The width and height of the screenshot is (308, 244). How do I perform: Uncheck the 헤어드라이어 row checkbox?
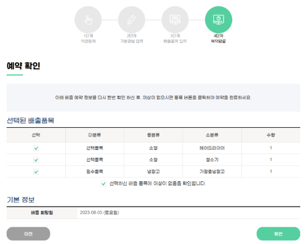click(36, 148)
